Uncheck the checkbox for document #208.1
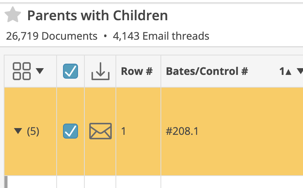 point(70,131)
